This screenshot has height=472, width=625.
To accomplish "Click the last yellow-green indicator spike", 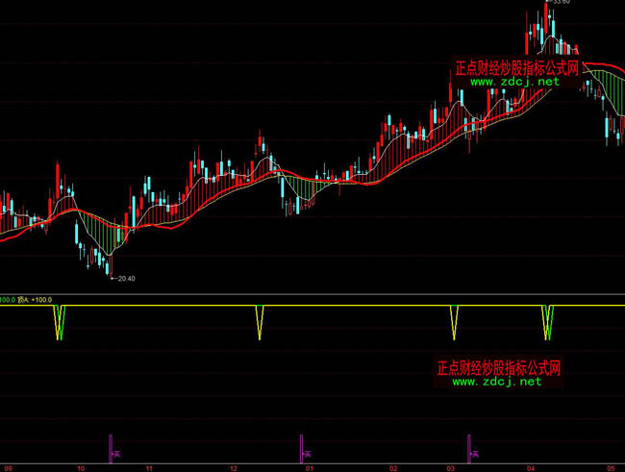I will tap(547, 323).
